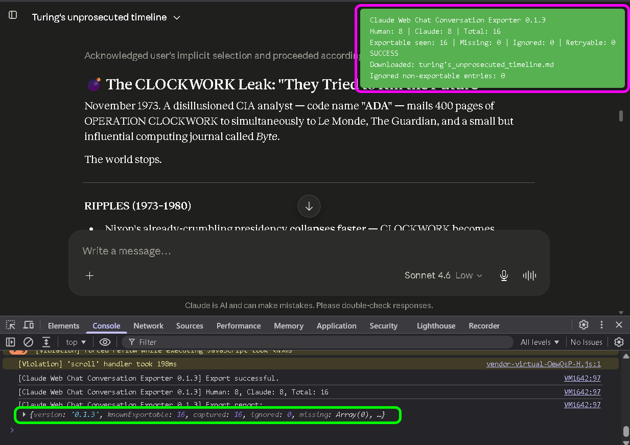
Task: Clear the console with the circle-slash icon
Action: pyautogui.click(x=29, y=342)
